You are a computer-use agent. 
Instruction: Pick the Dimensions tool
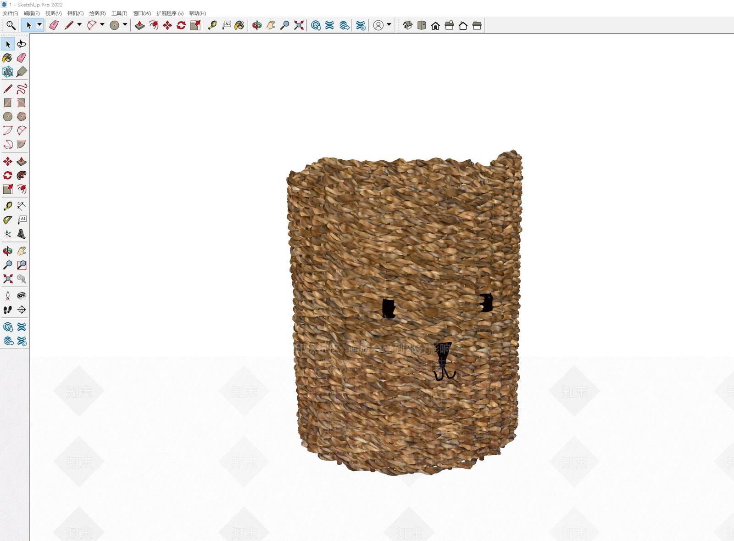click(22, 206)
